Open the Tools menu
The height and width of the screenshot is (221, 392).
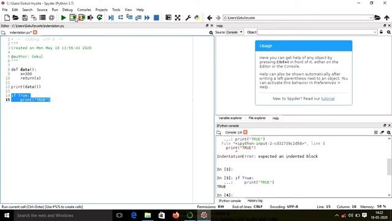(x=116, y=10)
